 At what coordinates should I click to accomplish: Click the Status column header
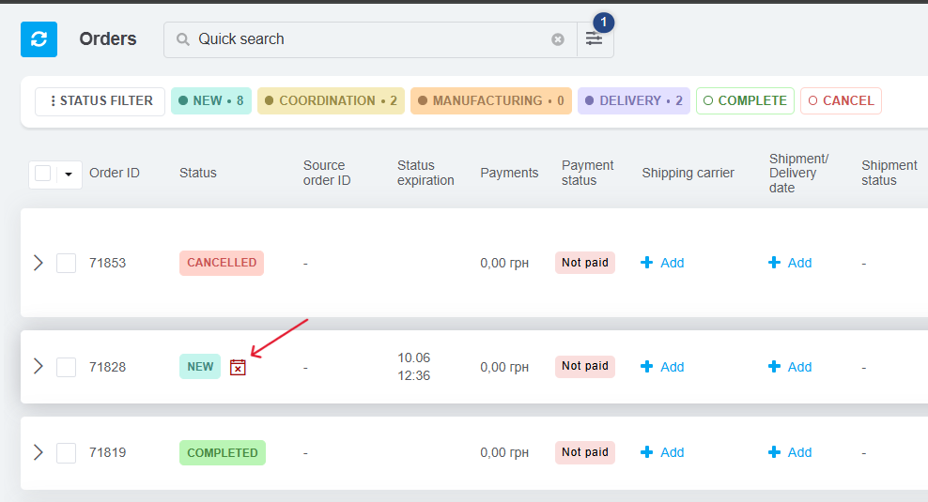[x=197, y=174]
